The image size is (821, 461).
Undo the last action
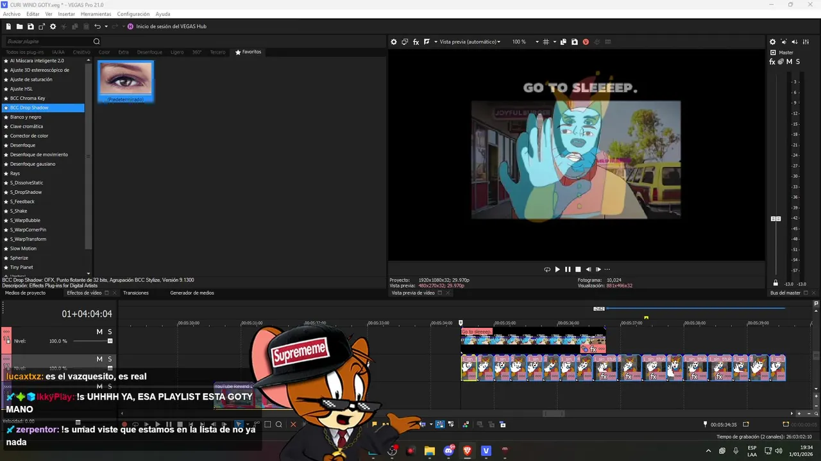click(97, 26)
